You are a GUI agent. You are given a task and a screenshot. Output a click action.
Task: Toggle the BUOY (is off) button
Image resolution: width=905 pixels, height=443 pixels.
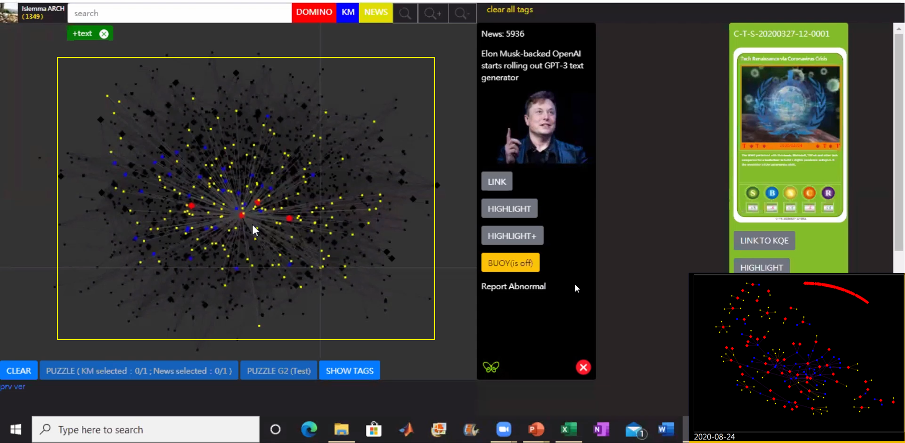coord(510,263)
